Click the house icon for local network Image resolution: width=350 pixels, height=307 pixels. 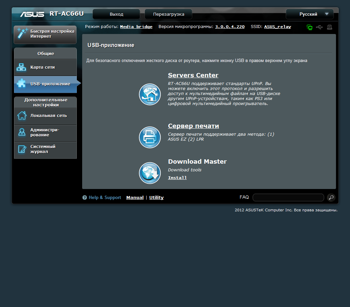point(22,115)
